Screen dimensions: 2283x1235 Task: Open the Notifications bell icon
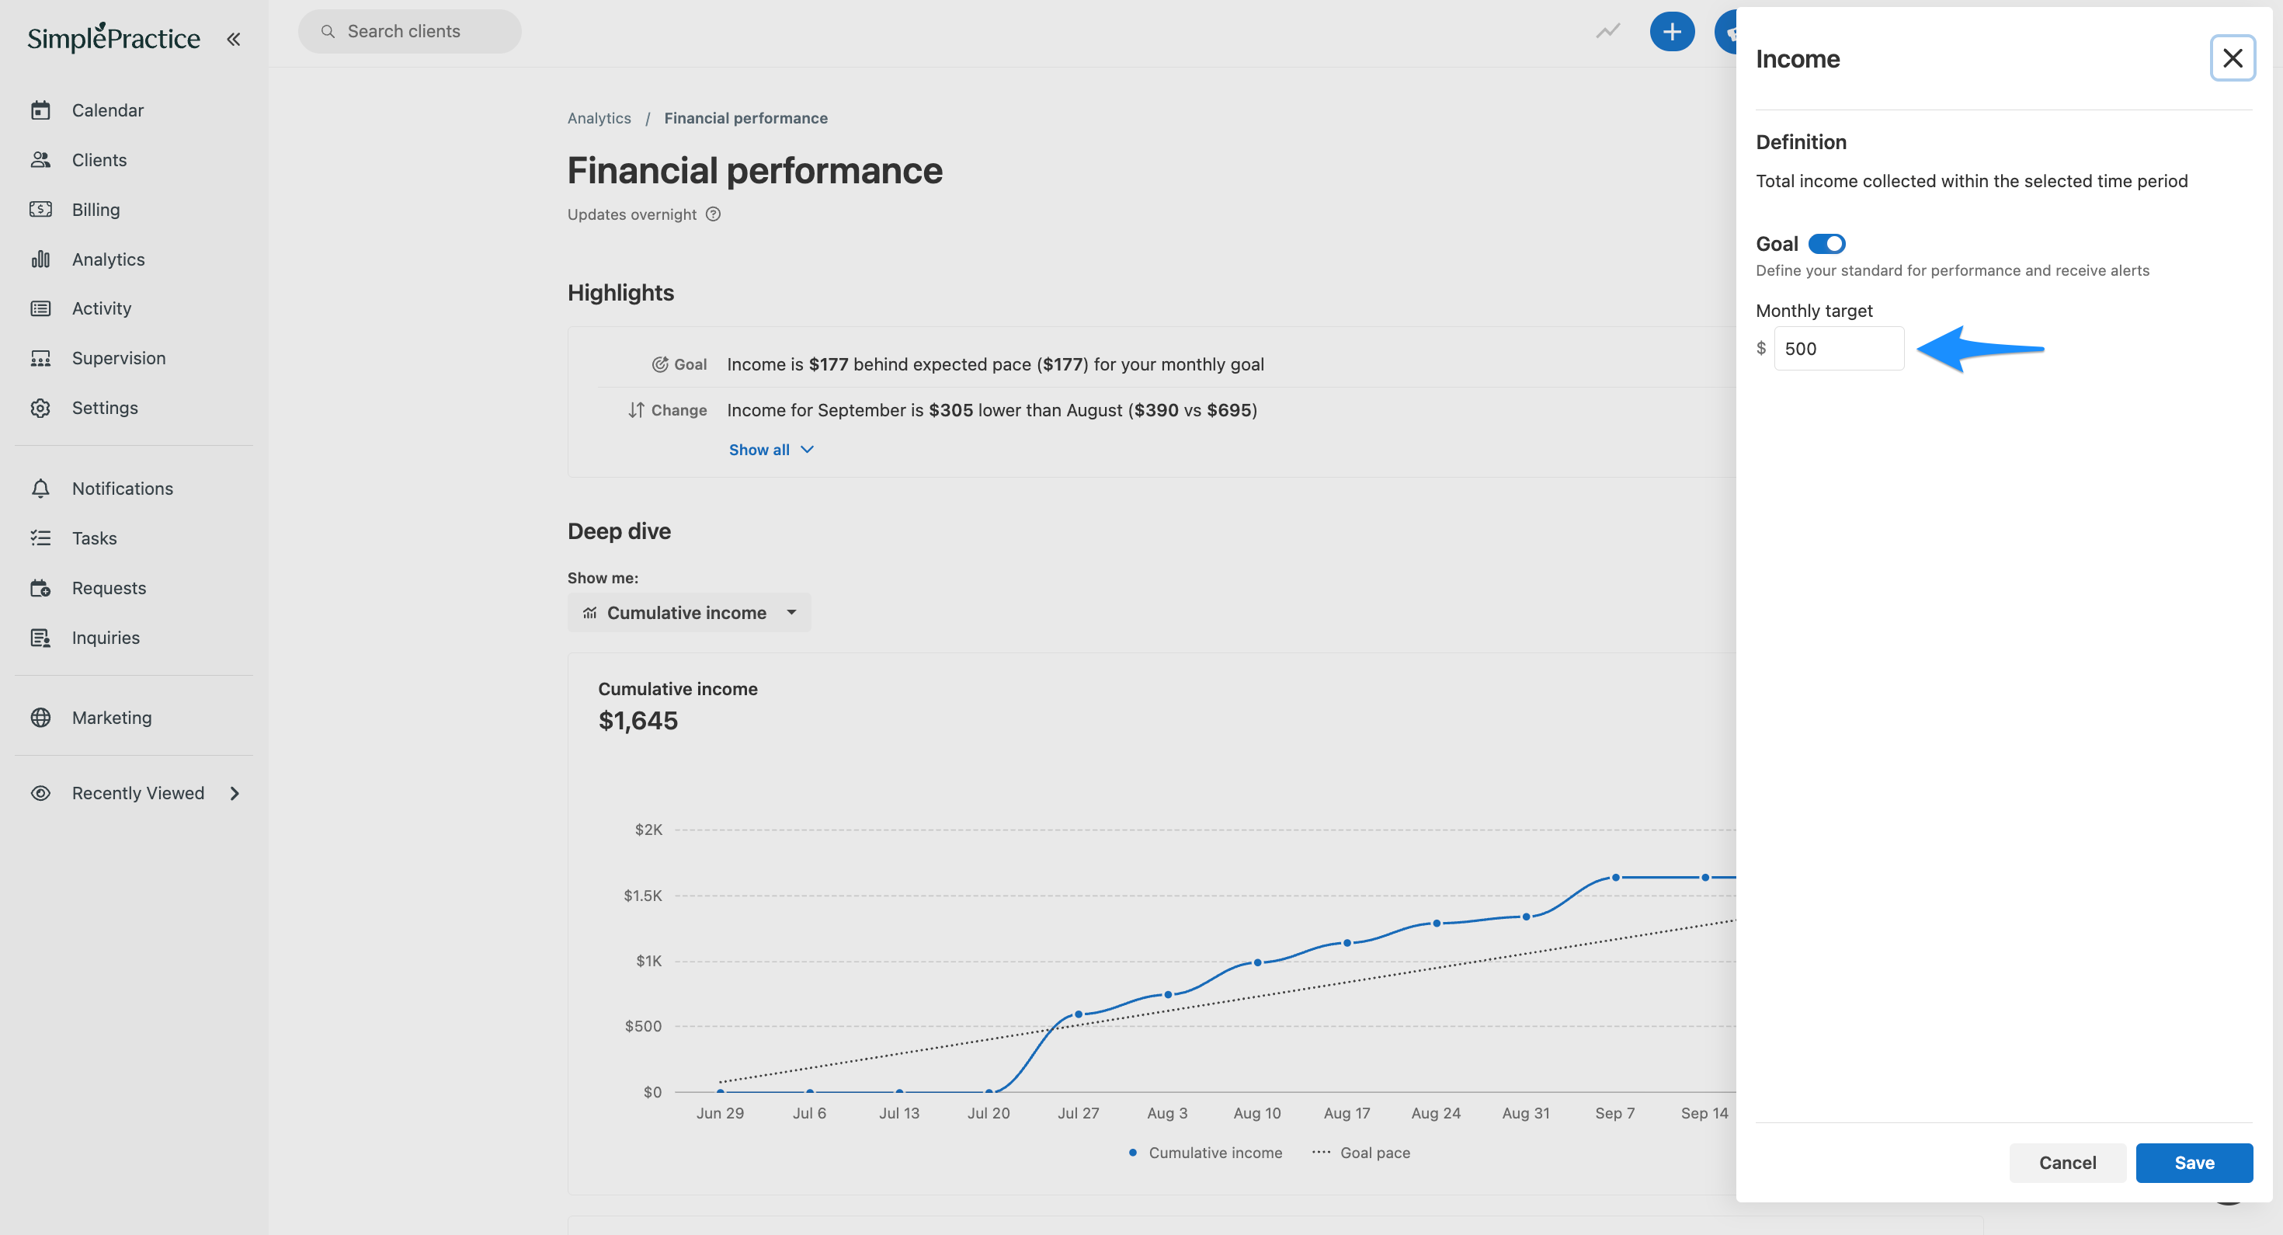coord(40,489)
